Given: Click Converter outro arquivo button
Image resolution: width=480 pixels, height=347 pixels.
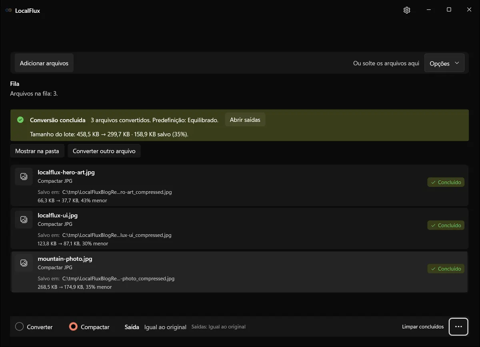Looking at the screenshot, I should coord(104,151).
